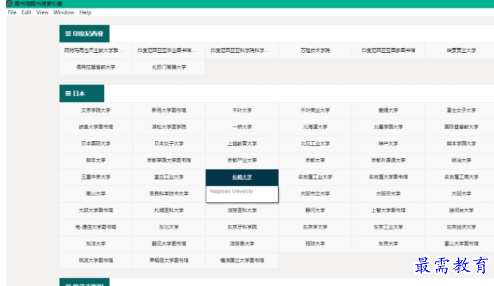The width and height of the screenshot is (494, 286).
Task: Open the File menu
Action: [x=12, y=12]
